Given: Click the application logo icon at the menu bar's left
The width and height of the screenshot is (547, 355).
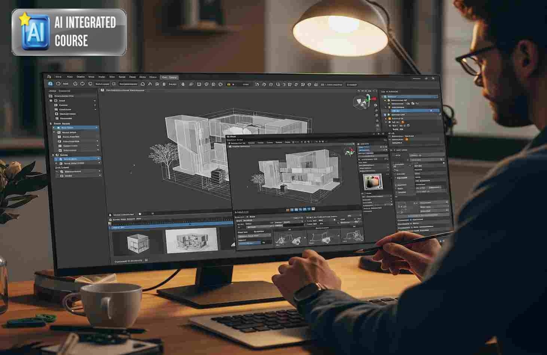Looking at the screenshot, I should (x=49, y=77).
